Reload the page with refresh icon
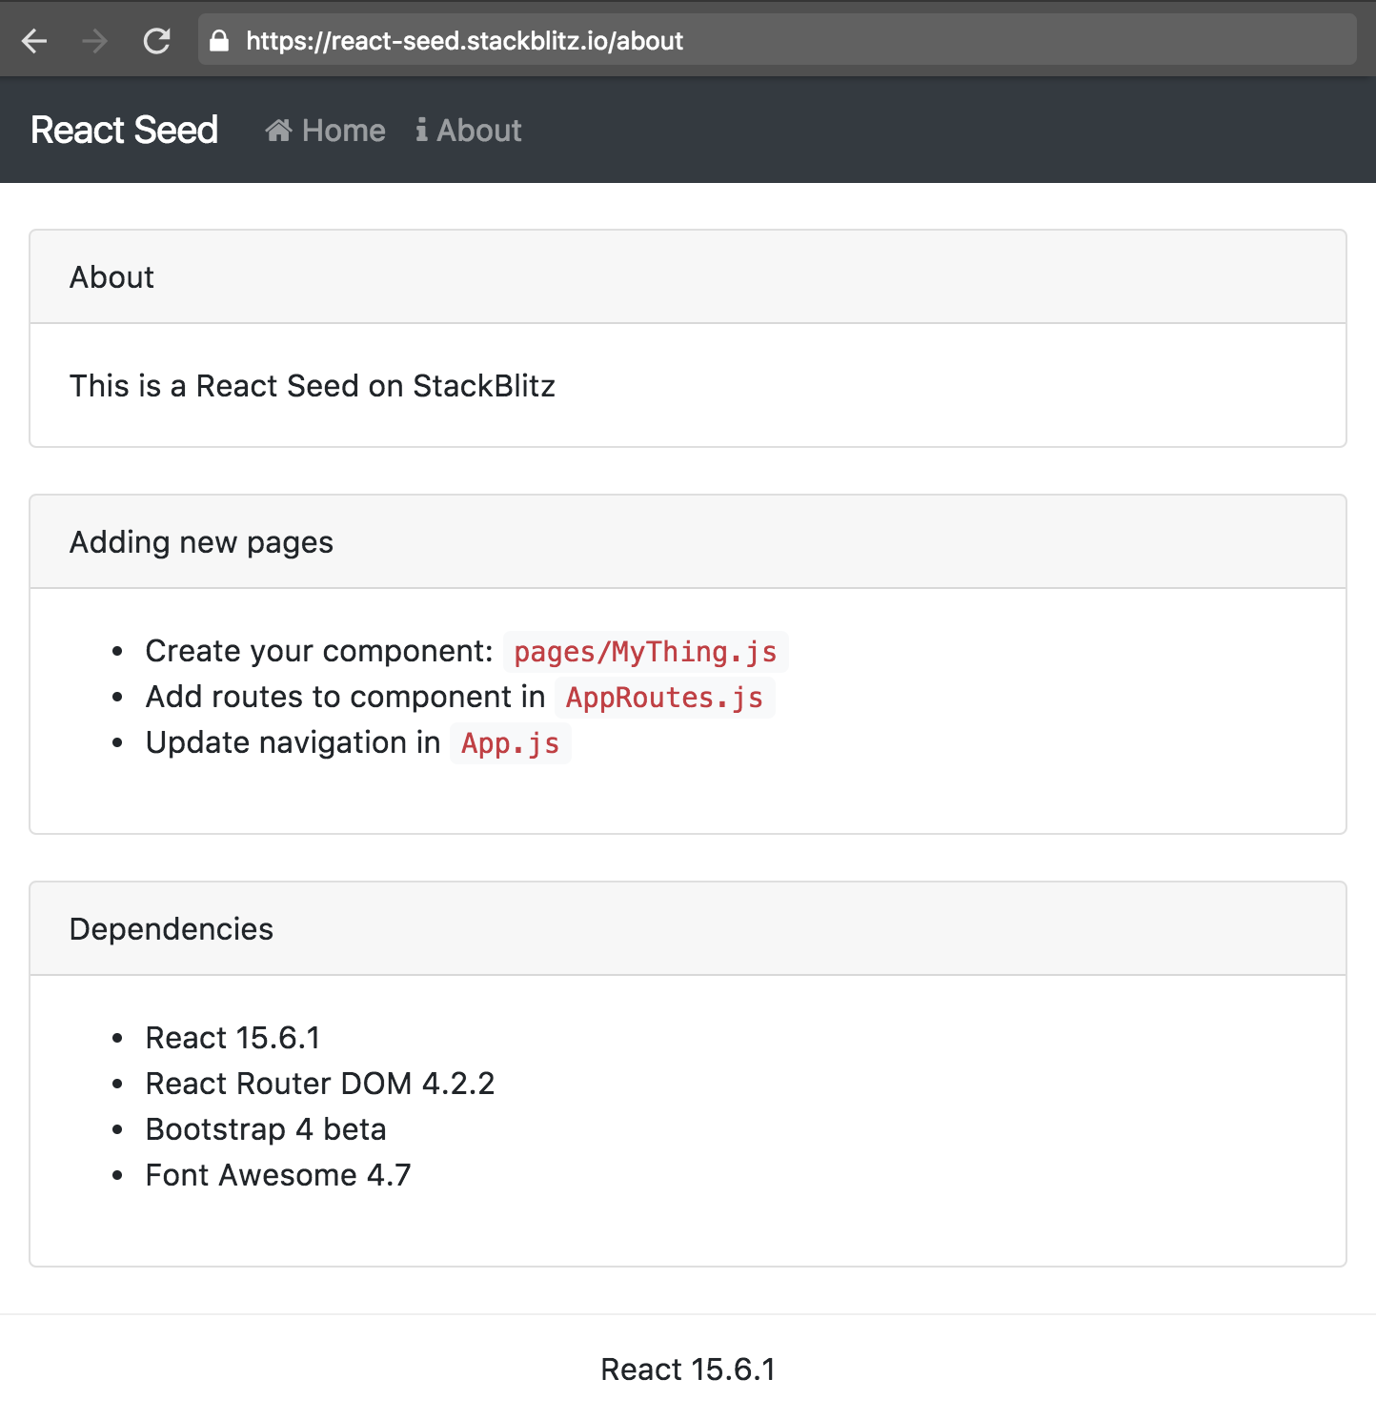The image size is (1376, 1420). 156,41
